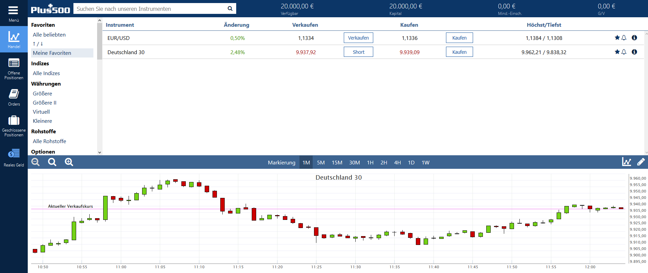Select 1M chart timeframe
Viewport: 648px width, 273px height.
(x=306, y=163)
